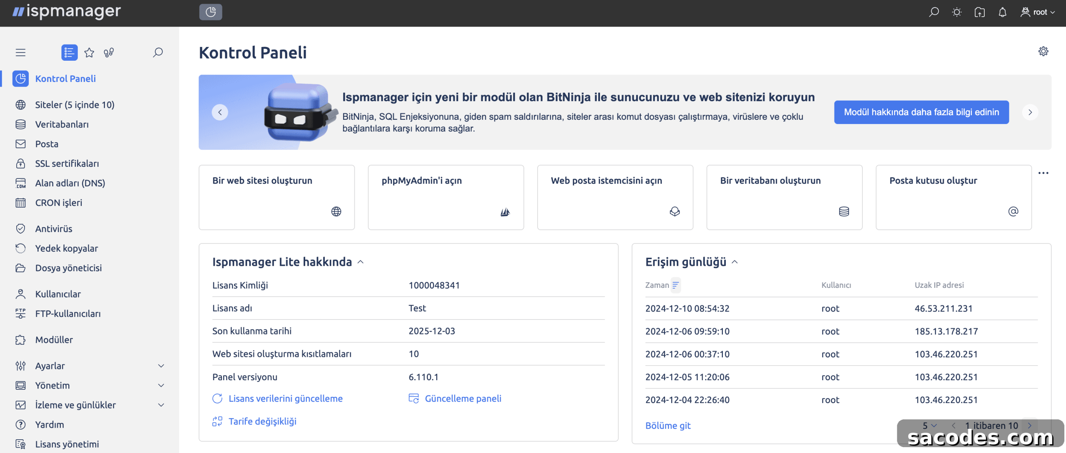
Task: Sort access log by Zaman
Action: [675, 285]
